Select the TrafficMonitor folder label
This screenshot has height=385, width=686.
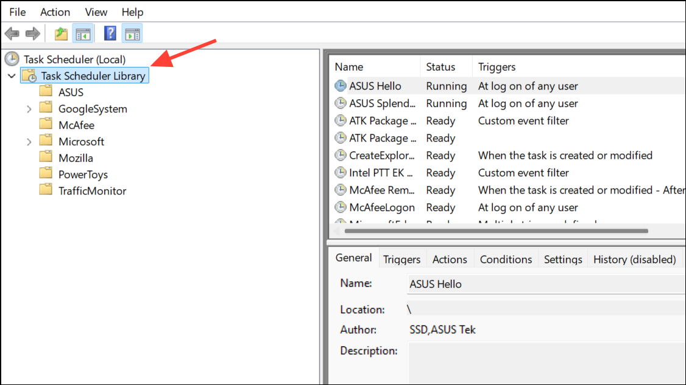click(x=93, y=191)
